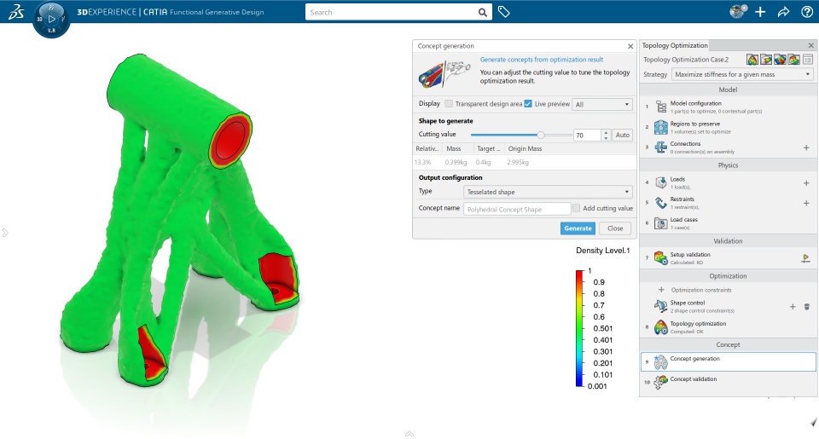819x439 pixels.
Task: Click the density level color bar legend
Action: [x=579, y=328]
